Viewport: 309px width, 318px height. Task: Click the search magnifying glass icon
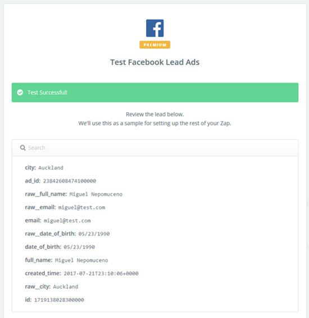tap(22, 148)
